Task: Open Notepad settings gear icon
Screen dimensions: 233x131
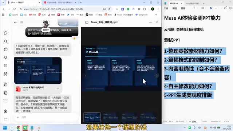Action: (230, 8)
